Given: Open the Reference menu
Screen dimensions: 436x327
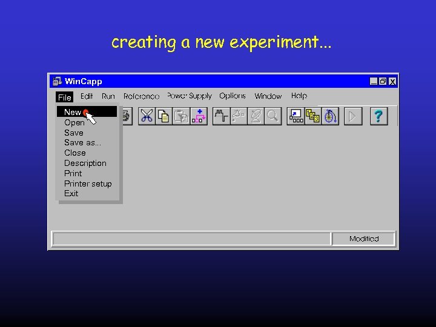Looking at the screenshot, I should pos(141,96).
